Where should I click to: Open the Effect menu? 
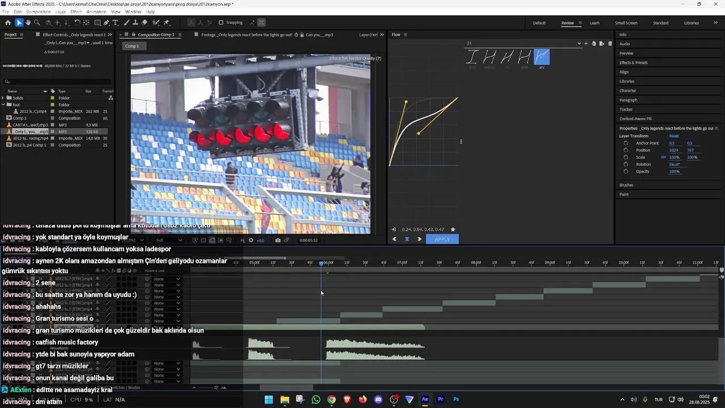click(x=76, y=11)
